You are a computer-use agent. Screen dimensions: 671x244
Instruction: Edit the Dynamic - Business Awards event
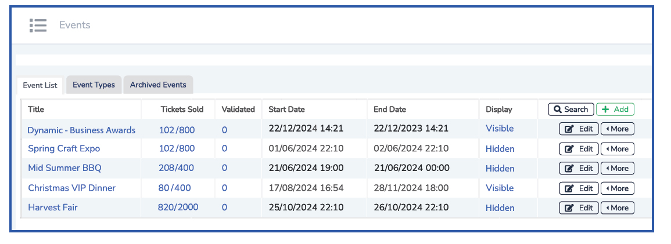point(579,129)
